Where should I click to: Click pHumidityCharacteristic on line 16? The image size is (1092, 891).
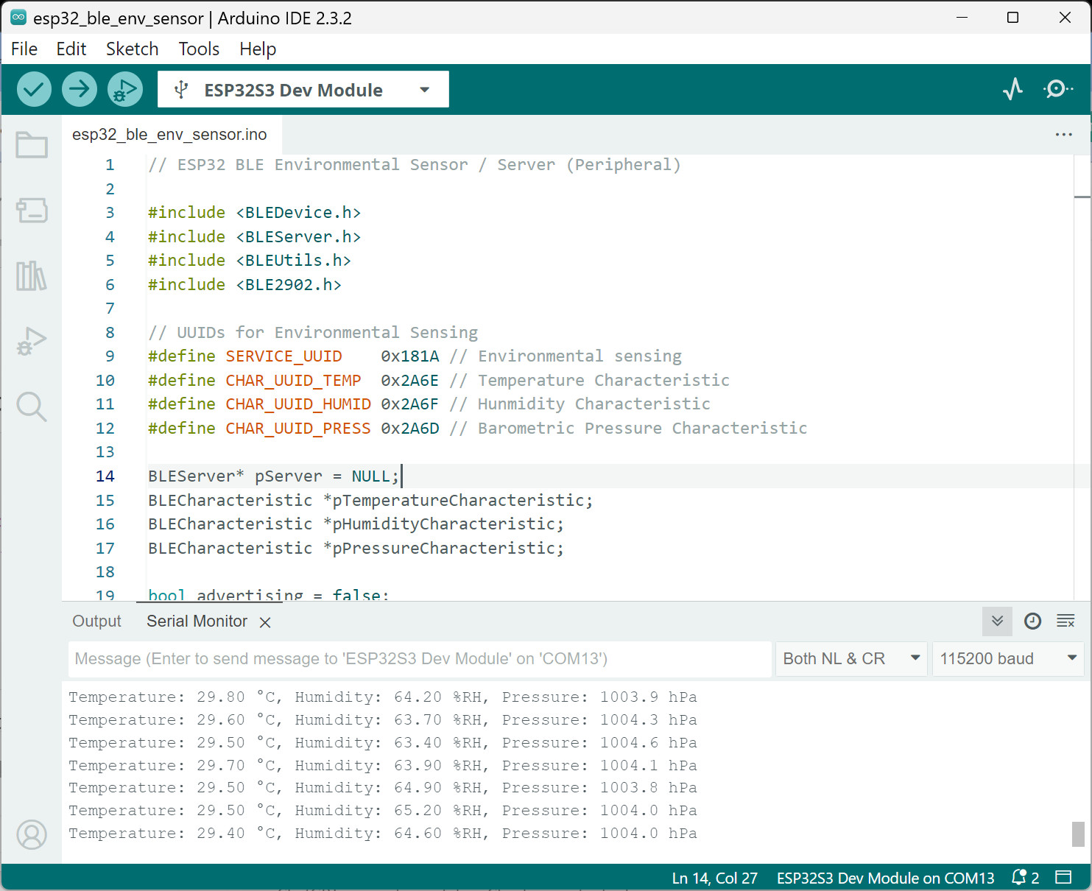pos(443,524)
